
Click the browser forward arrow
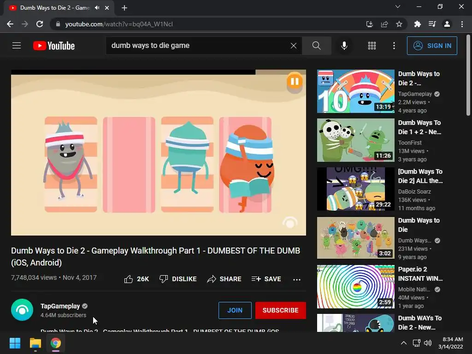point(25,24)
